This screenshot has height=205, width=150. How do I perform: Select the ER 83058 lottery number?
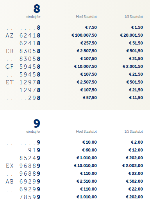pos(23,51)
